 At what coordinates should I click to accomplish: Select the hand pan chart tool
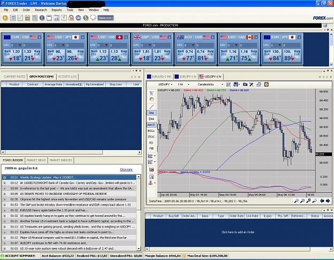pos(151,99)
